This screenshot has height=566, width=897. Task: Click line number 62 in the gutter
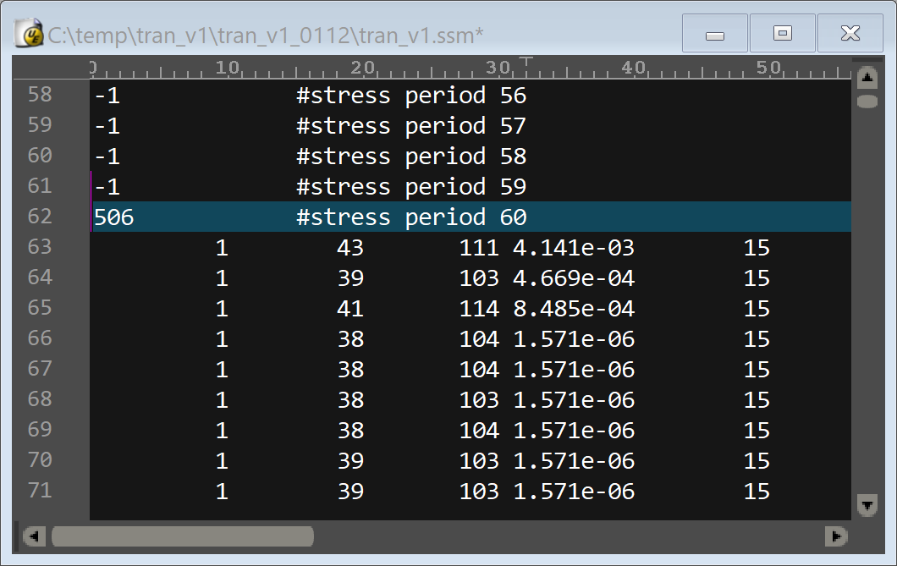(x=39, y=217)
